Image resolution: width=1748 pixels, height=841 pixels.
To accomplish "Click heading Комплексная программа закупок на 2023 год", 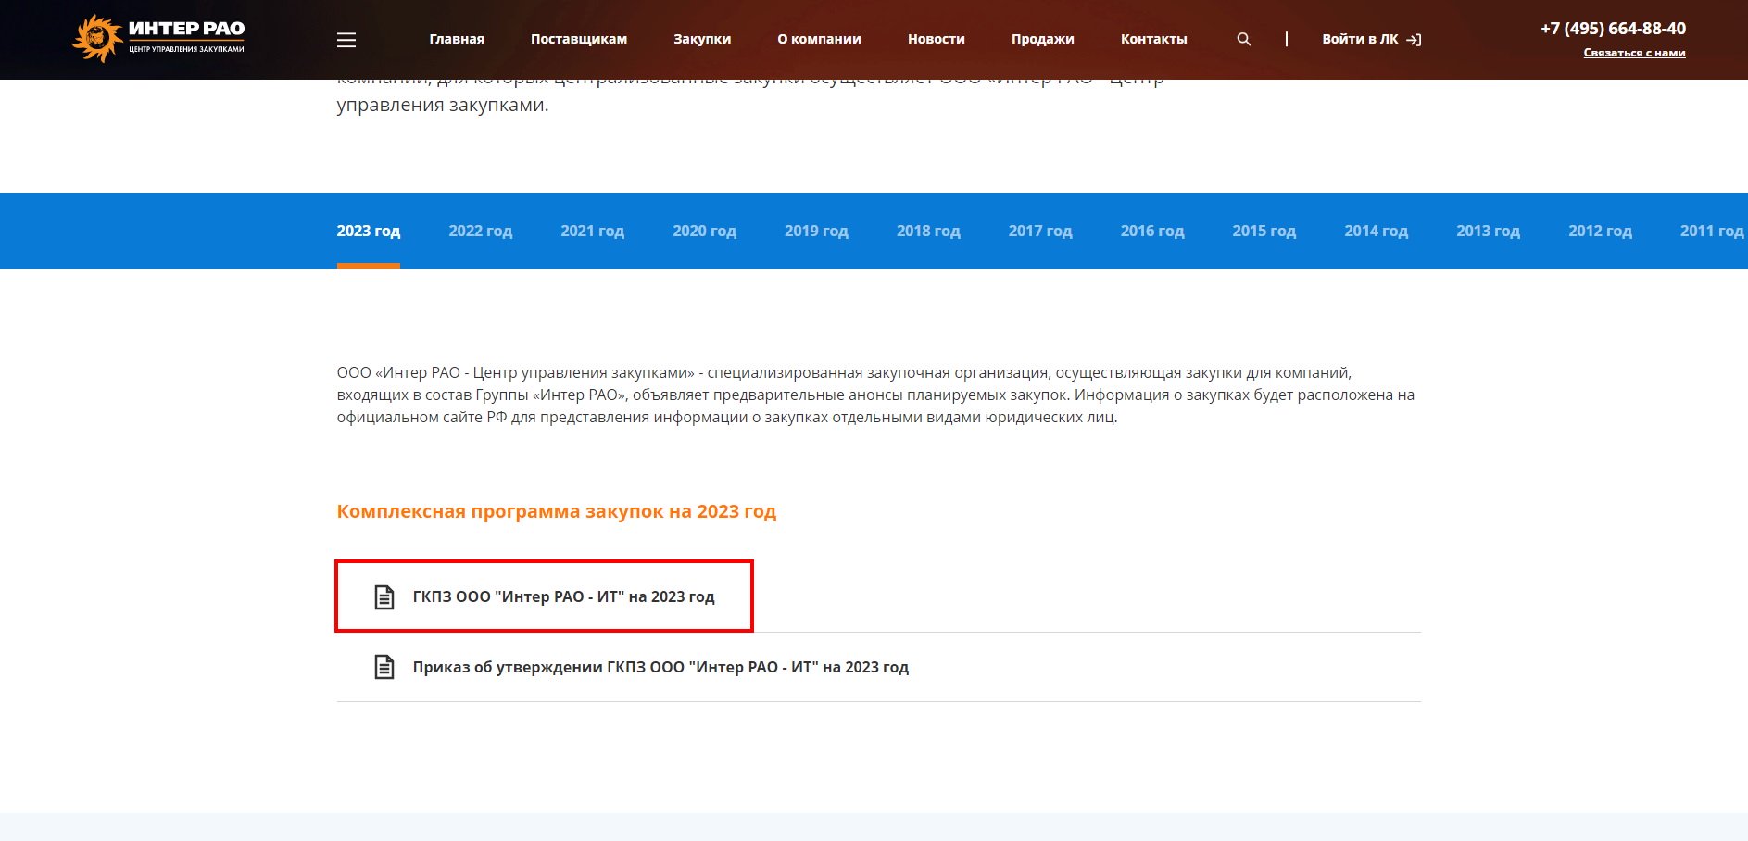I will pos(557,511).
